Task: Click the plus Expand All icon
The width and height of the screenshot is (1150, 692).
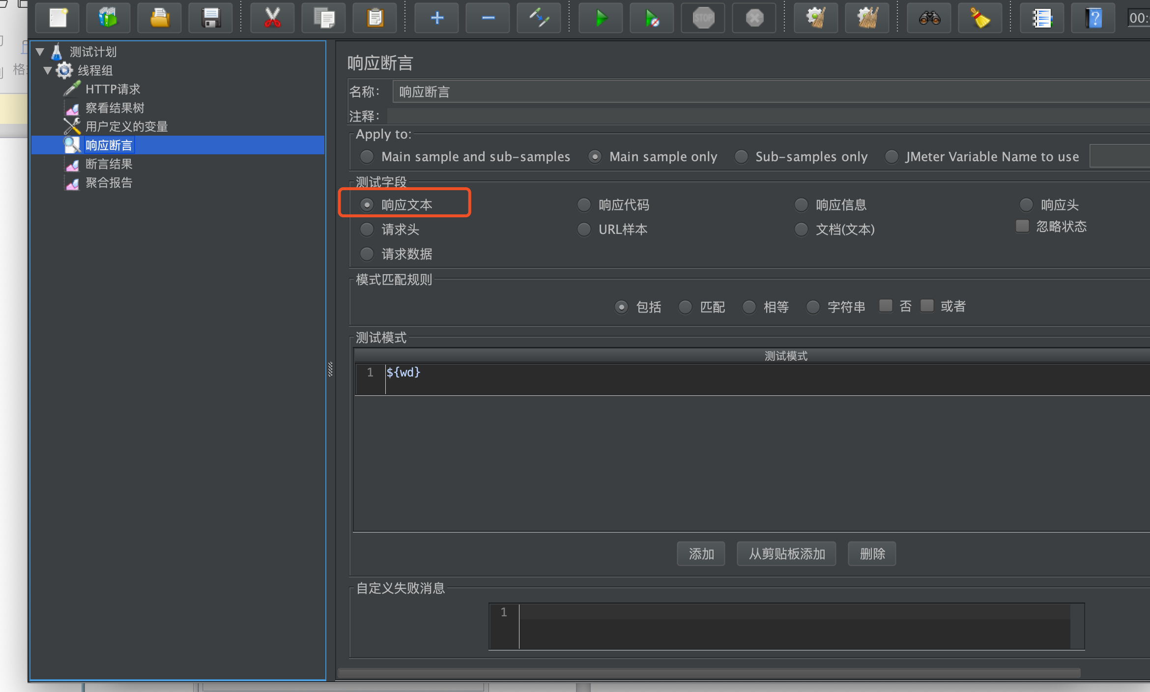Action: (x=437, y=18)
